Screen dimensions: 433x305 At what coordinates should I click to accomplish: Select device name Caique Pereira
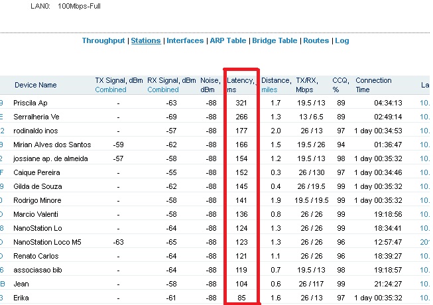[x=36, y=172]
